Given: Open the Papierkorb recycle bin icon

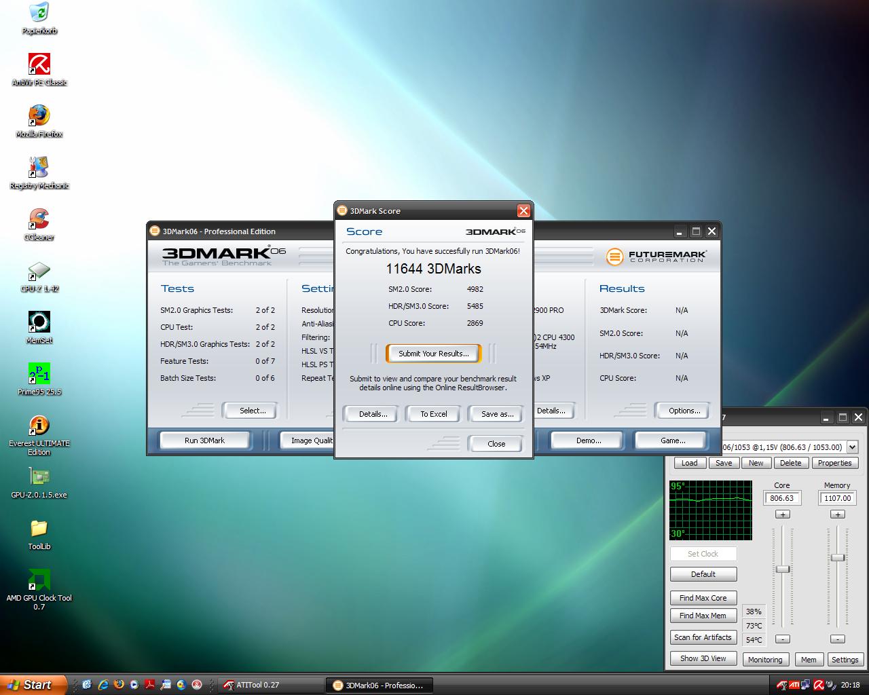Looking at the screenshot, I should click(39, 18).
